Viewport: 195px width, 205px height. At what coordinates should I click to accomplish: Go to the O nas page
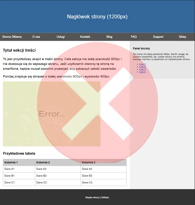[36, 37]
